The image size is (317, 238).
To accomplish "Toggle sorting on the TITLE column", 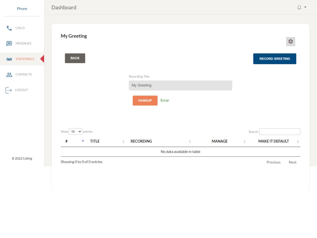I will [x=123, y=141].
